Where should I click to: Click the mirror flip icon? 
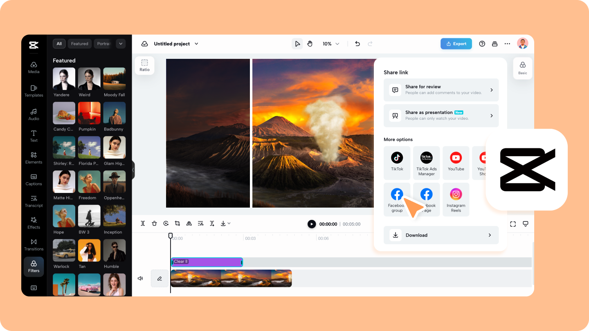(x=189, y=224)
